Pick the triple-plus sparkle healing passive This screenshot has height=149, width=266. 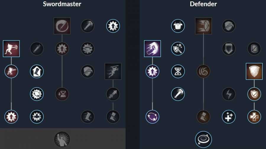229,117
